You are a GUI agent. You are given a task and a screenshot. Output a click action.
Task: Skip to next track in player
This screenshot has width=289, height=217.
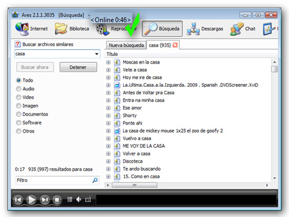45,200
